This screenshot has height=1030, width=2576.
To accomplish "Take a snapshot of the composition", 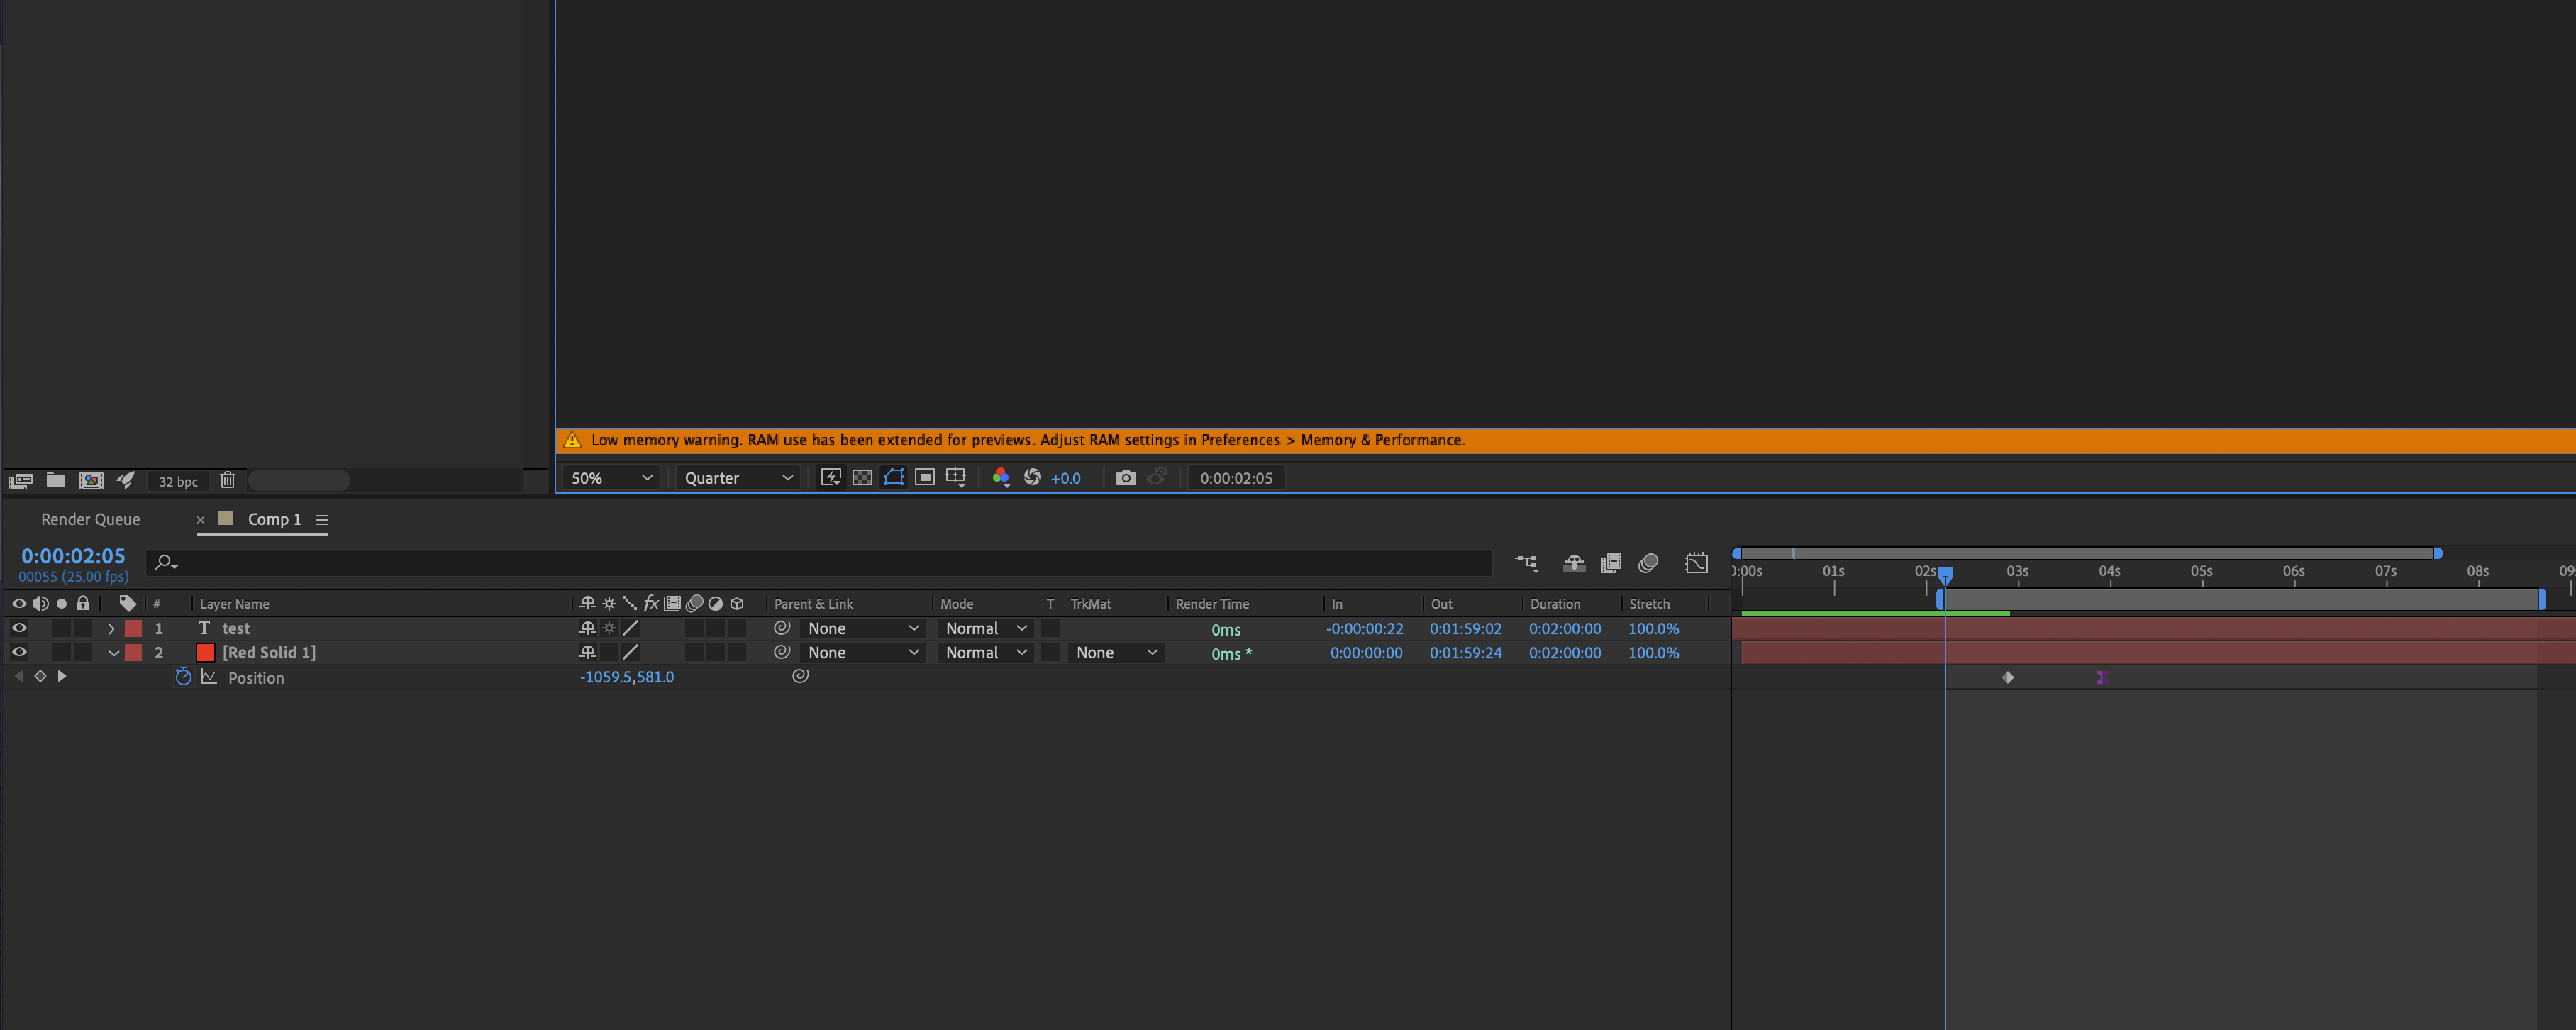I will [x=1126, y=478].
